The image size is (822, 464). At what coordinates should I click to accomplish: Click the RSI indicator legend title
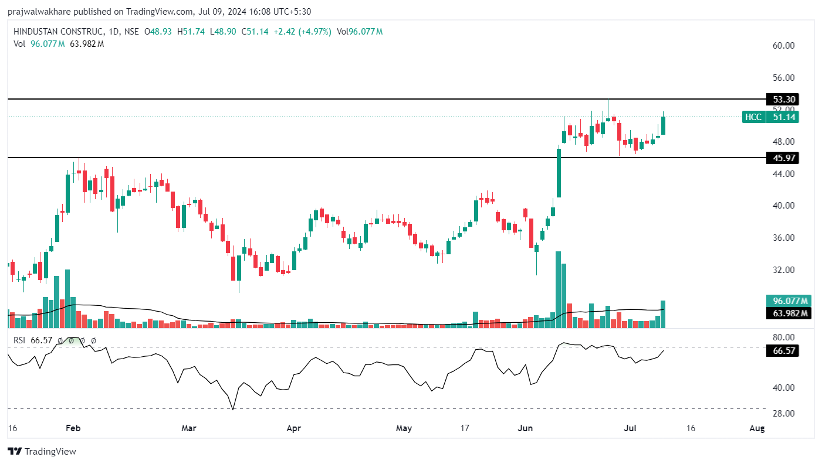19,340
